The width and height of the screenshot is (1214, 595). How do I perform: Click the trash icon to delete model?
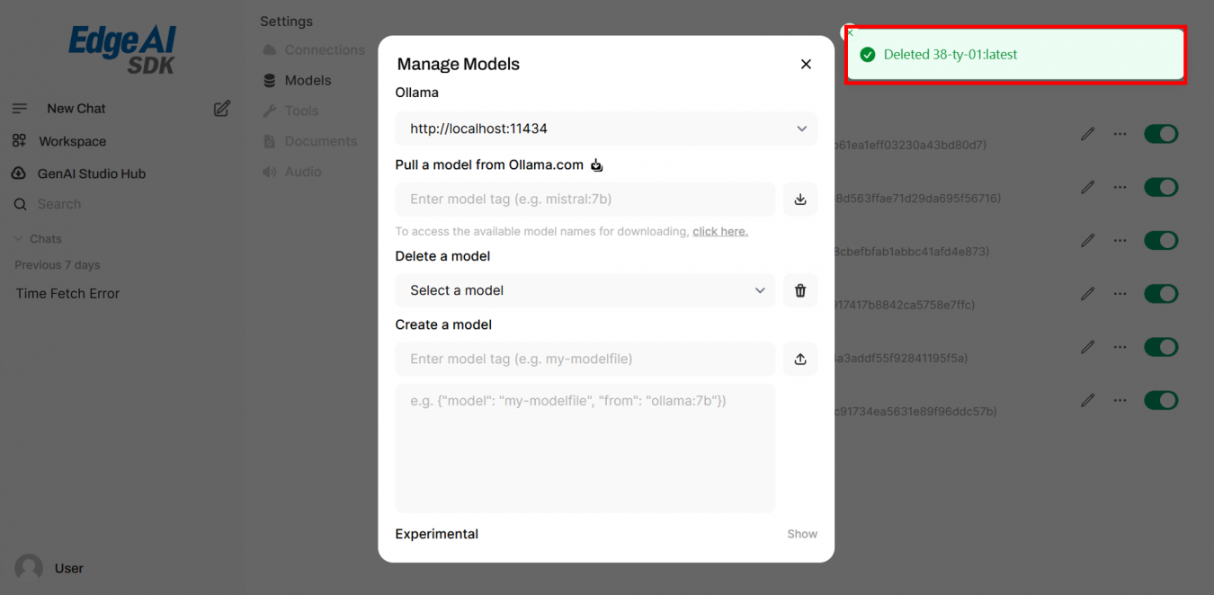coord(799,290)
